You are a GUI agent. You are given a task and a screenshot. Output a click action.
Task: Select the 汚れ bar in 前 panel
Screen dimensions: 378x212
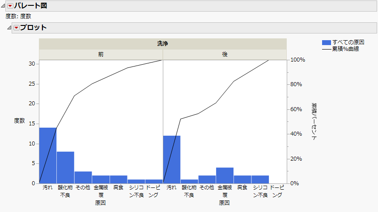48,155
